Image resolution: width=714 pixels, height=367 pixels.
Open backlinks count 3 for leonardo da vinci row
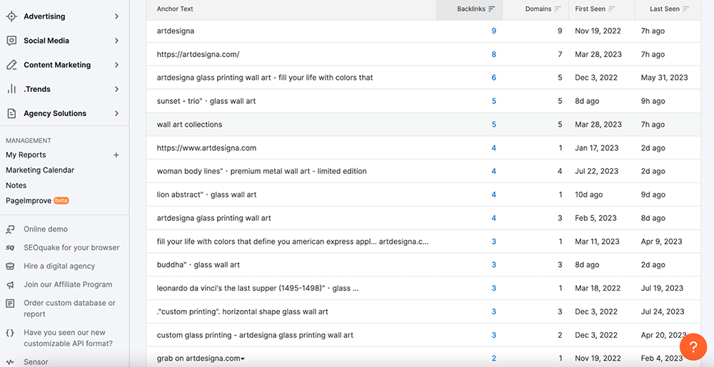click(x=493, y=289)
